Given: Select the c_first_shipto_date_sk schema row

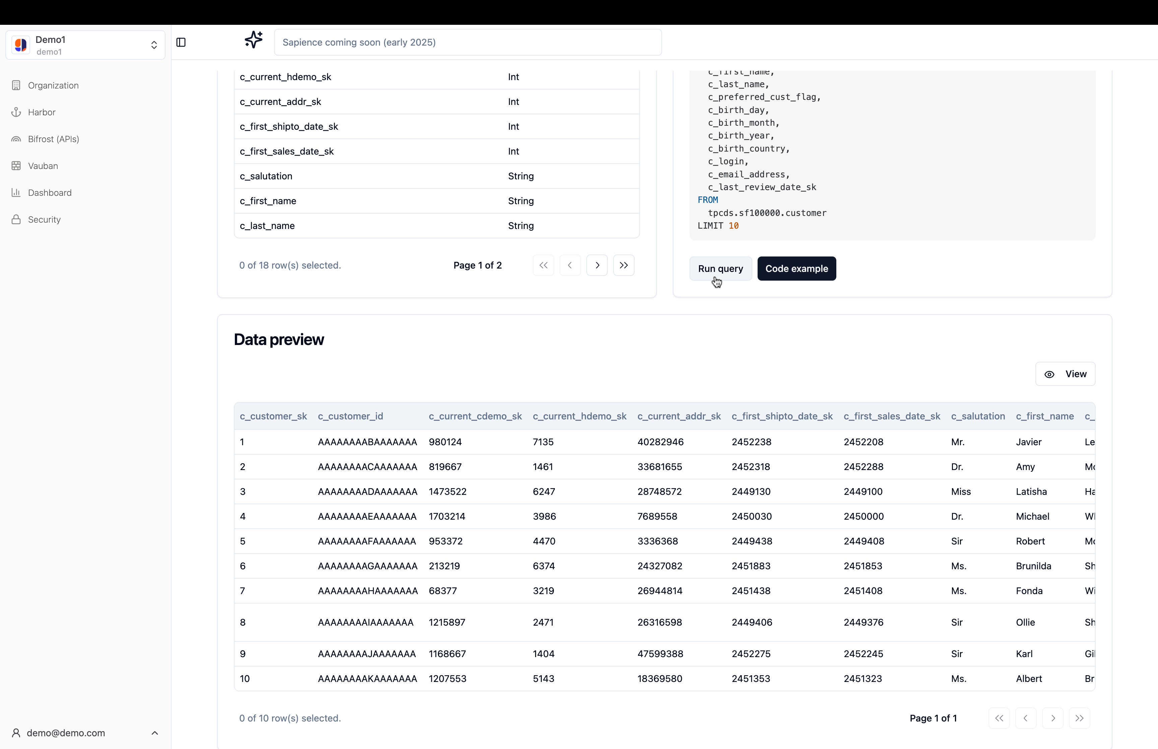Looking at the screenshot, I should coord(436,126).
